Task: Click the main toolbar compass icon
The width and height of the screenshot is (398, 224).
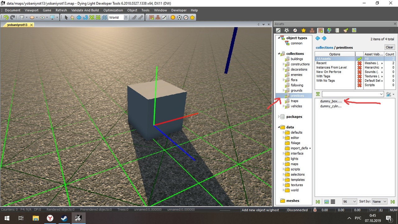Action: (186, 17)
